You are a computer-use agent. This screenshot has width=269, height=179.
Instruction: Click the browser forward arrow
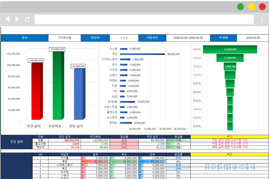[17, 19]
